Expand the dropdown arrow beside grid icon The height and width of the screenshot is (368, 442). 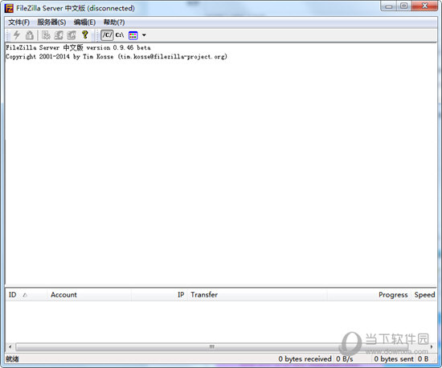(144, 35)
